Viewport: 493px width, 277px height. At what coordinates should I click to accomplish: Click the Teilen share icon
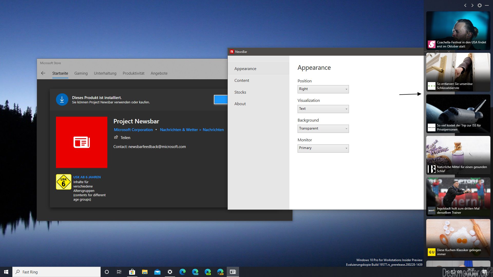116,137
